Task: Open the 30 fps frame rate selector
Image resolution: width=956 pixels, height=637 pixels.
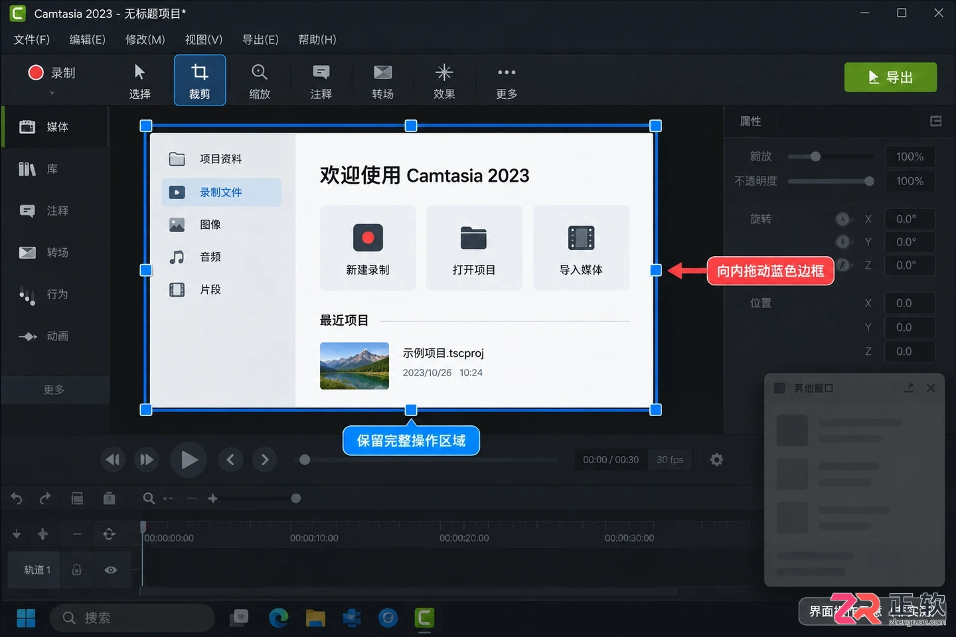Action: 670,460
